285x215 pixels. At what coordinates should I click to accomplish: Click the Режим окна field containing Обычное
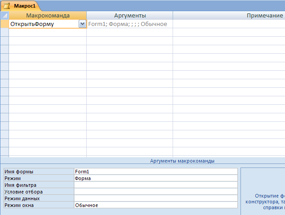click(156, 205)
